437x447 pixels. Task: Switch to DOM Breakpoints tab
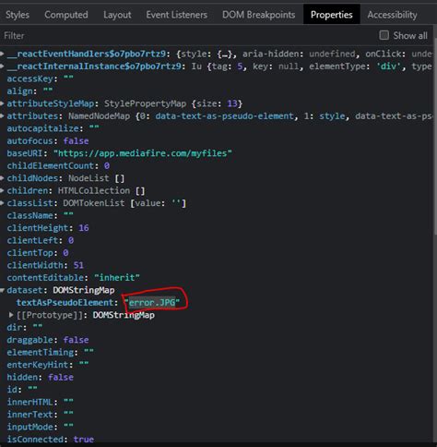pos(258,15)
